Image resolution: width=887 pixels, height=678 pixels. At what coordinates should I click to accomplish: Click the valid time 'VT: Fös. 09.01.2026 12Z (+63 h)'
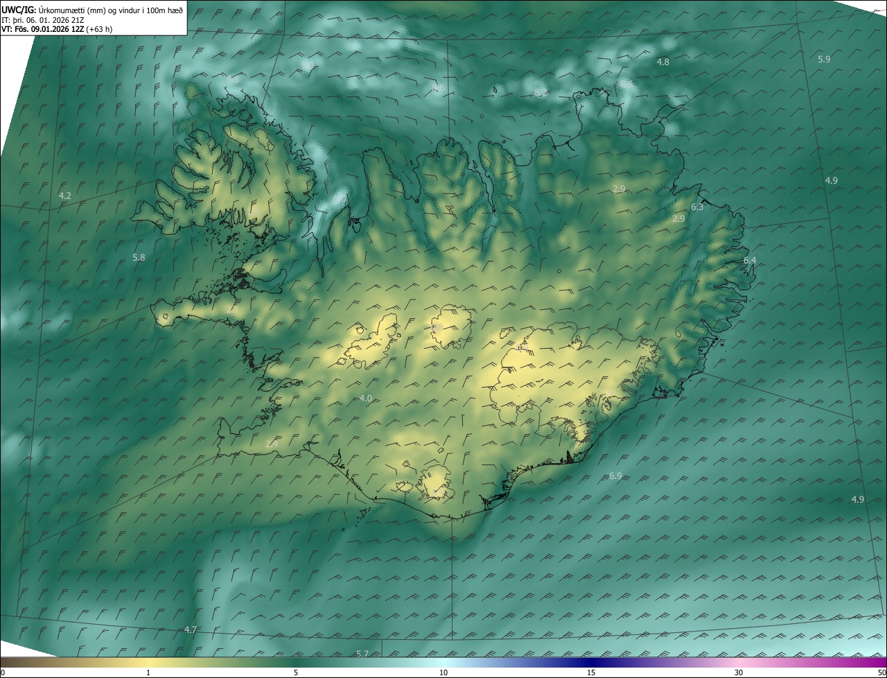pyautogui.click(x=57, y=29)
